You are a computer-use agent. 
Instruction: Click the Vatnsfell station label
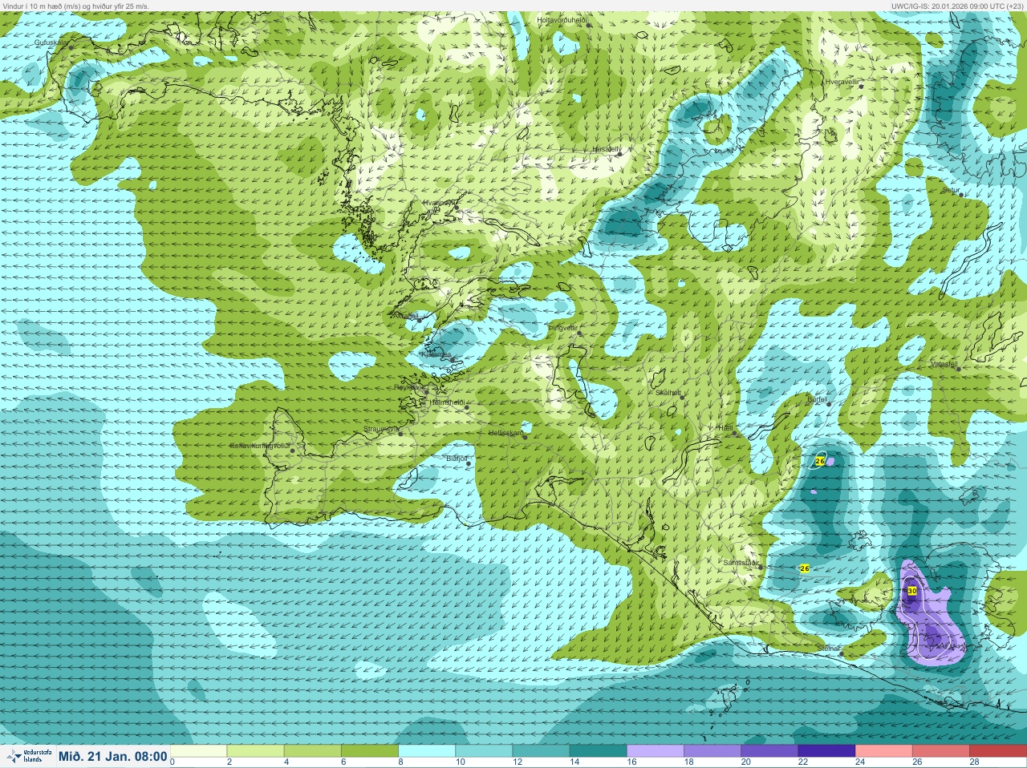(944, 363)
